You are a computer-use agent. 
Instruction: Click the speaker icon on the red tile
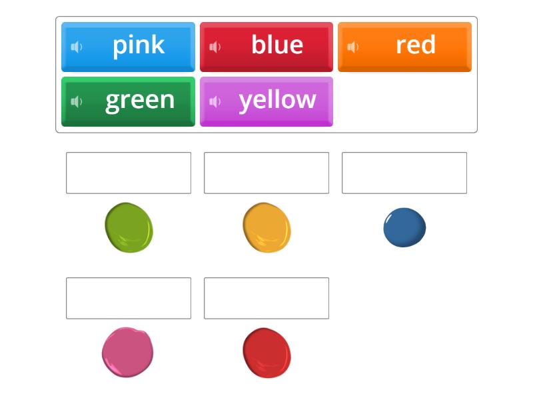point(352,45)
